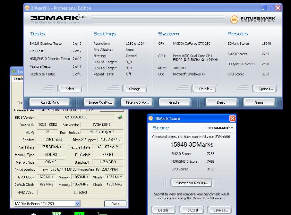Click the Anti-Aliasing value None

click(x=130, y=50)
